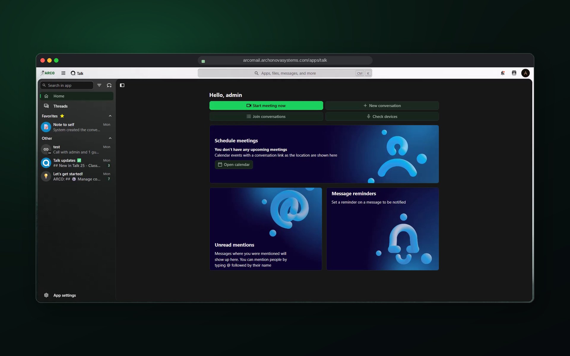The height and width of the screenshot is (356, 570).
Task: Open the test conversation
Action: pyautogui.click(x=77, y=149)
